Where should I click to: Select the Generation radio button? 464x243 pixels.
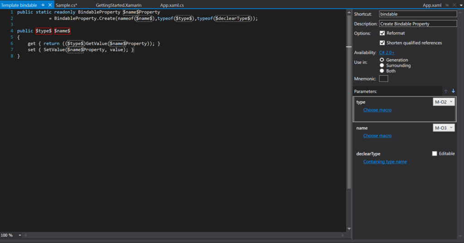pos(382,60)
